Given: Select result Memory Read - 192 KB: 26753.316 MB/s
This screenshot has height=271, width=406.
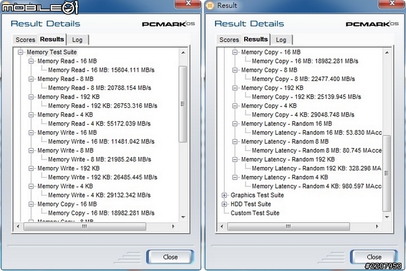Looking at the screenshot, I should [x=103, y=106].
